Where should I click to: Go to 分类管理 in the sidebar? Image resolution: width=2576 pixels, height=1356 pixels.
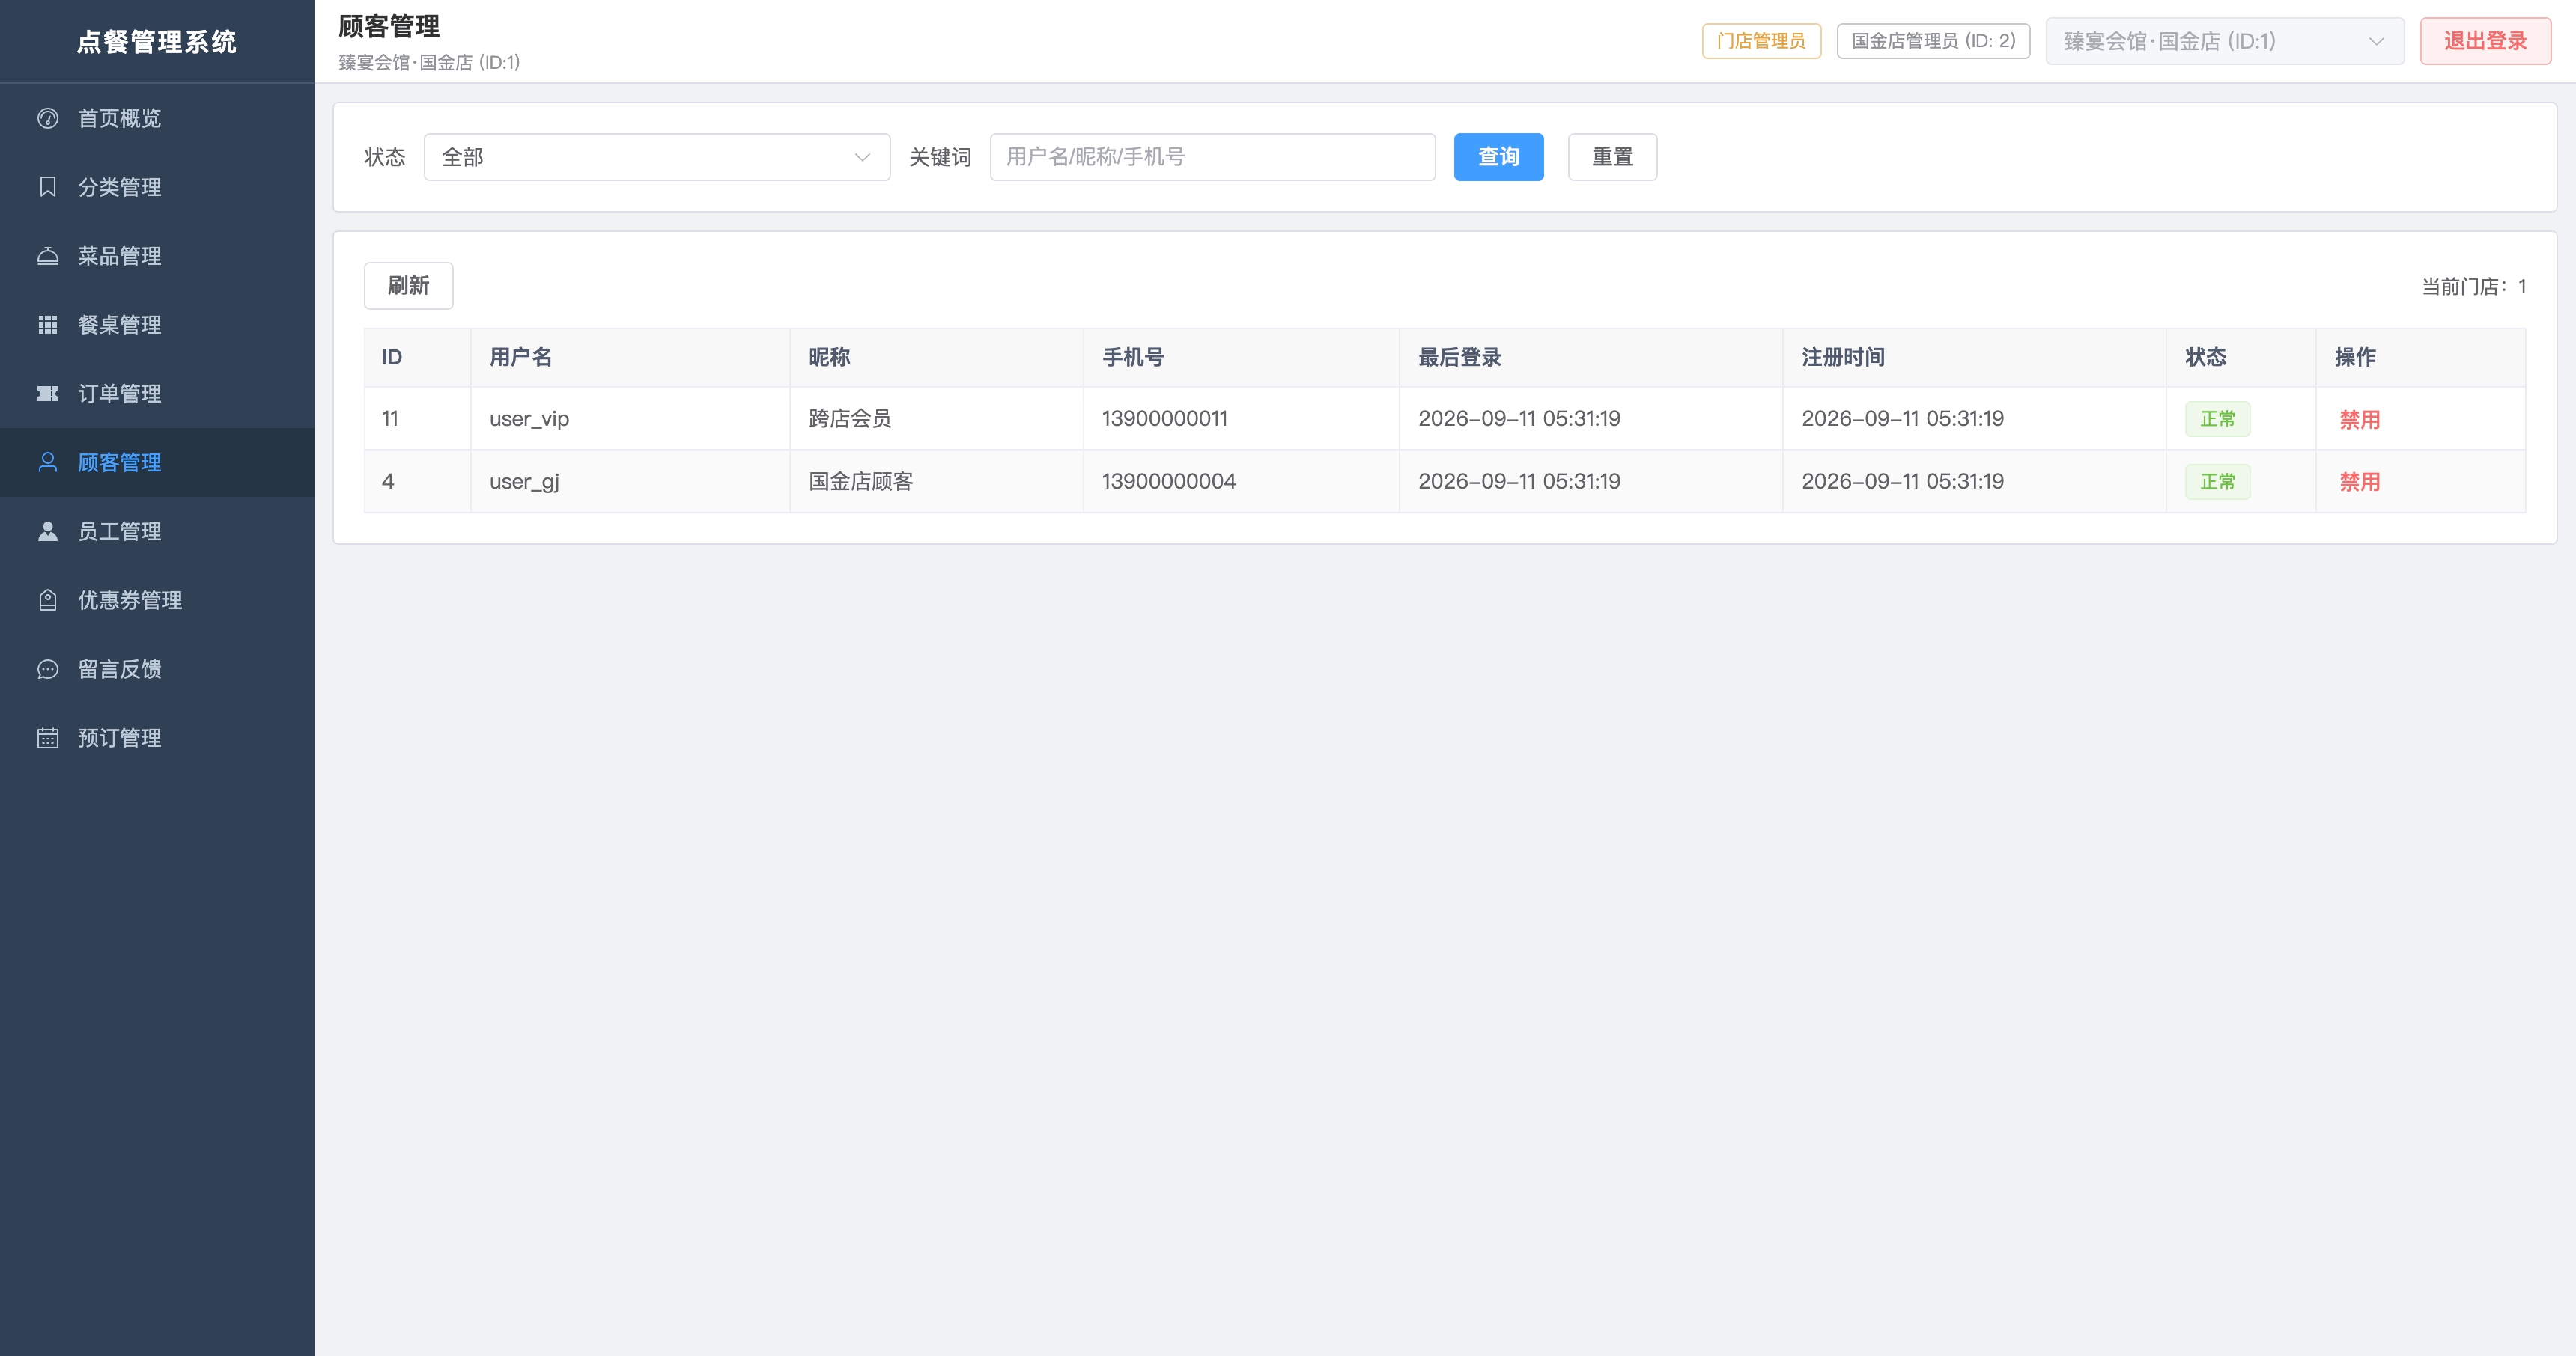157,187
